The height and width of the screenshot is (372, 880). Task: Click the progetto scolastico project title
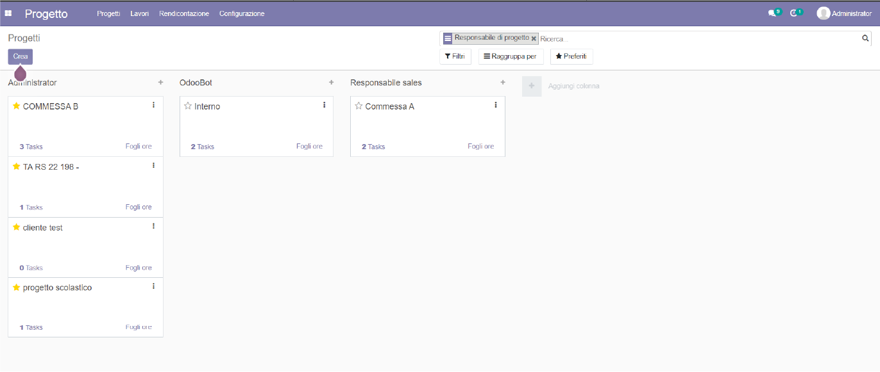(x=57, y=287)
